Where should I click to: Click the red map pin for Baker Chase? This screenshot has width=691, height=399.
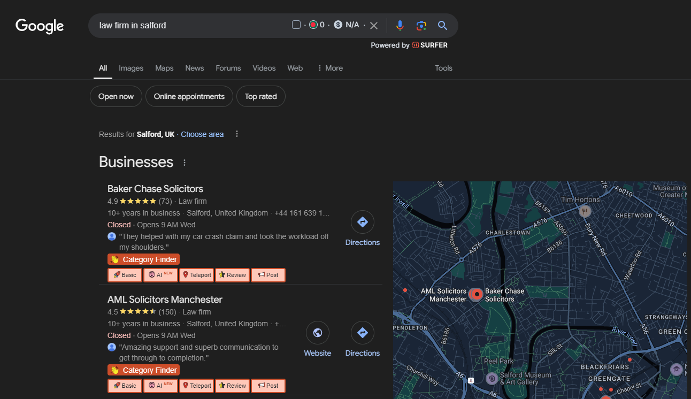476,294
